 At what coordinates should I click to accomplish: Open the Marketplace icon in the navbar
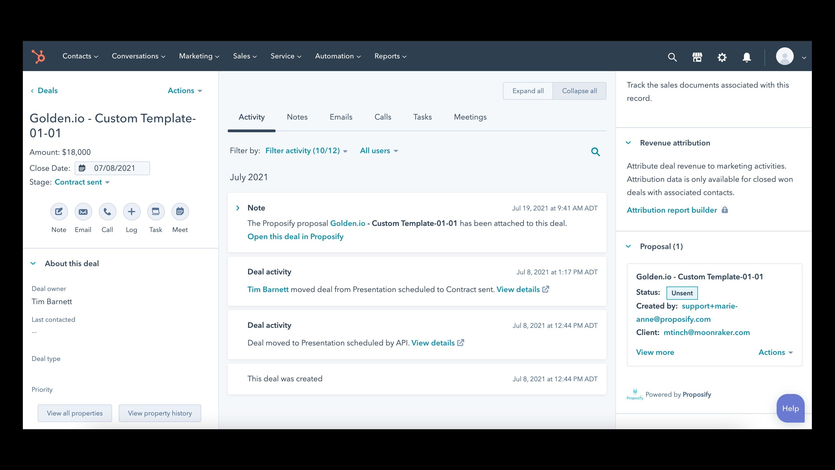coord(697,57)
